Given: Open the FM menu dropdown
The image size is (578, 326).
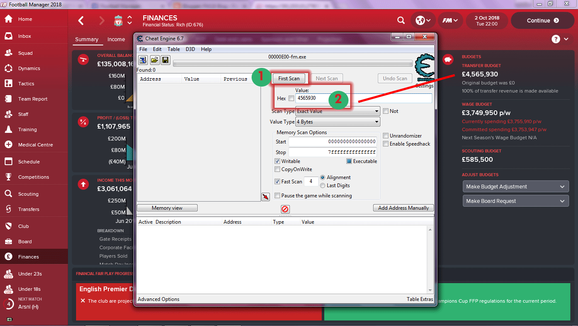Looking at the screenshot, I should pyautogui.click(x=450, y=20).
